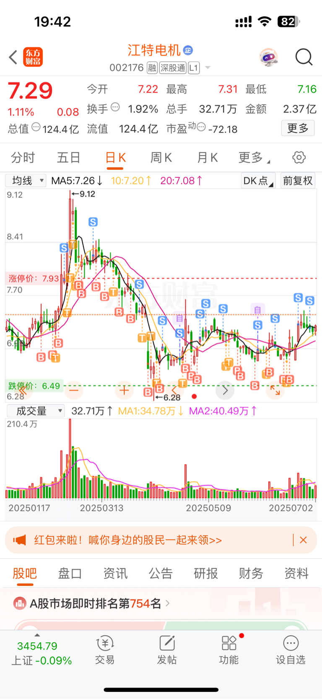Image resolution: width=322 pixels, height=699 pixels.
Task: Open stock search with the magnifier icon
Action: 304,57
